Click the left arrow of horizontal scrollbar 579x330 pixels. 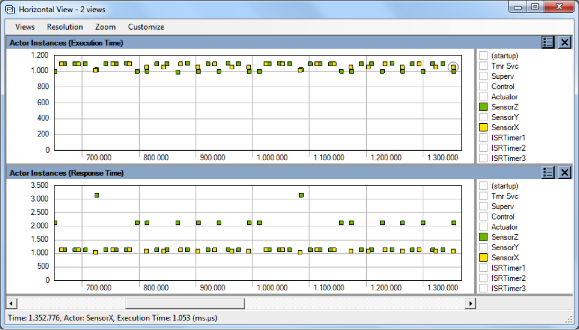pos(11,304)
